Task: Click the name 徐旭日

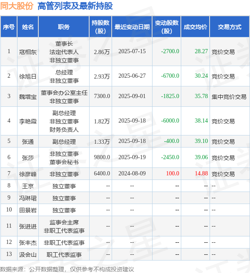Action: point(28,76)
